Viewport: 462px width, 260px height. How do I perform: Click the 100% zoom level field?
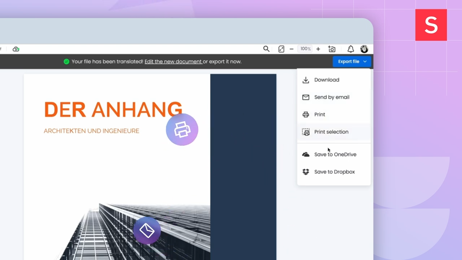pyautogui.click(x=305, y=49)
